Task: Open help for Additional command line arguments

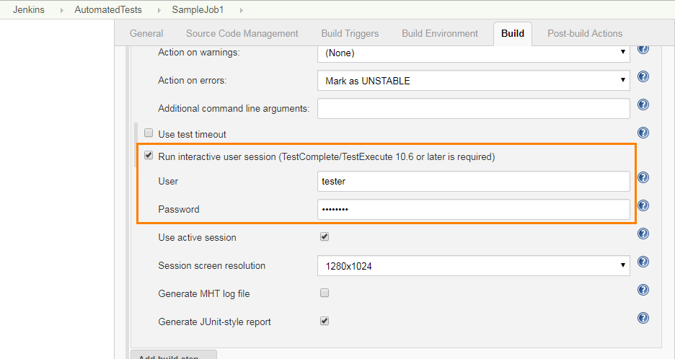Action: pos(643,105)
